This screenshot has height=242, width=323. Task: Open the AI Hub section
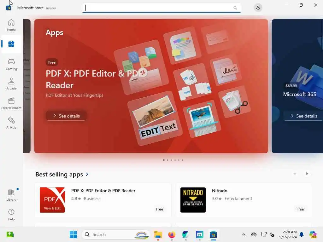click(x=11, y=123)
